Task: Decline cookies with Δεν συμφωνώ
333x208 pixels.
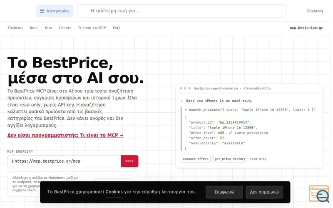Action: tap(264, 192)
